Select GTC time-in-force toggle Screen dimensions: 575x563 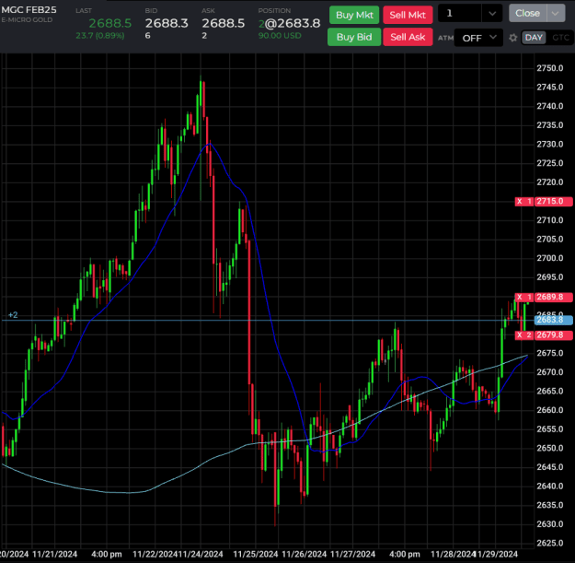click(560, 38)
